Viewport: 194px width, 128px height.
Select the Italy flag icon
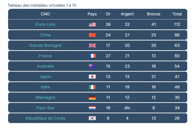click(92, 87)
